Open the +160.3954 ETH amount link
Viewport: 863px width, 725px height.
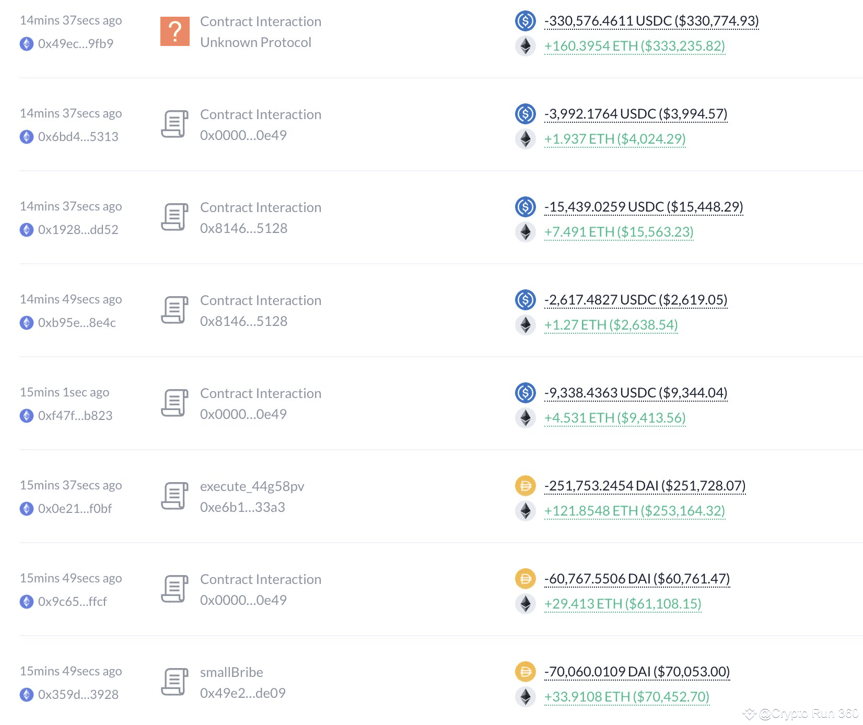[x=634, y=46]
